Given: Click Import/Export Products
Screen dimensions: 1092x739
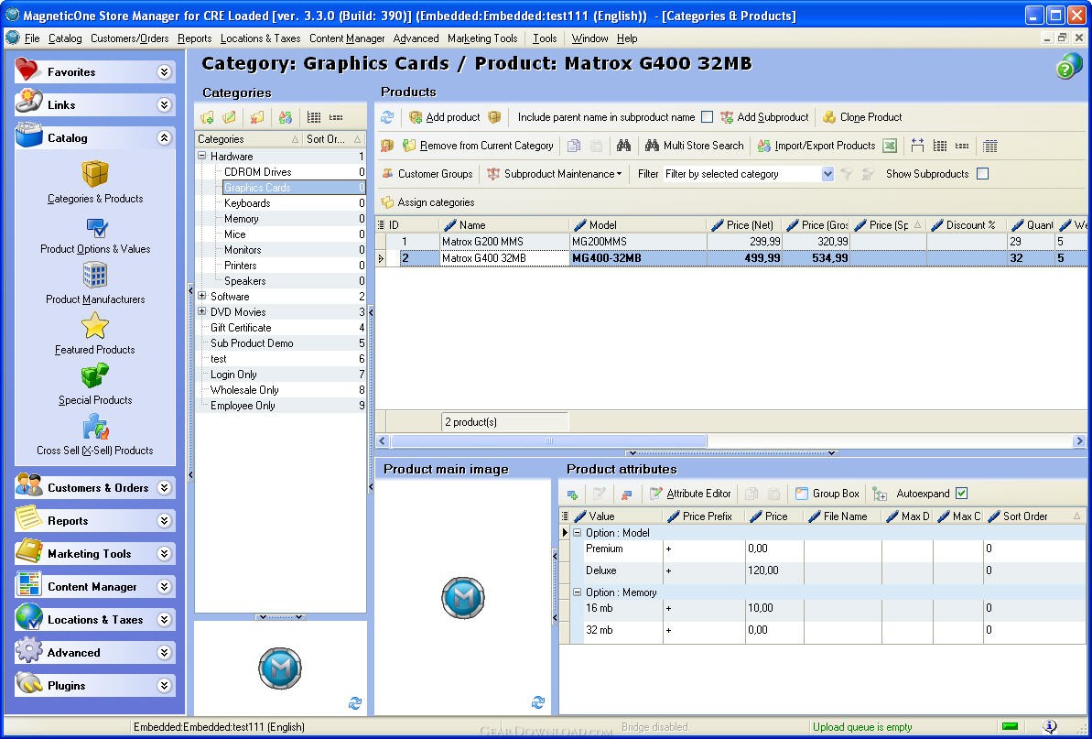Looking at the screenshot, I should point(816,146).
